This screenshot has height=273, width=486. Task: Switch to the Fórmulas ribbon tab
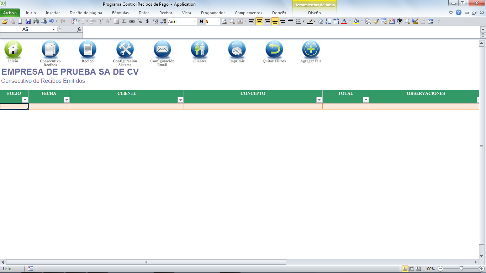point(120,13)
